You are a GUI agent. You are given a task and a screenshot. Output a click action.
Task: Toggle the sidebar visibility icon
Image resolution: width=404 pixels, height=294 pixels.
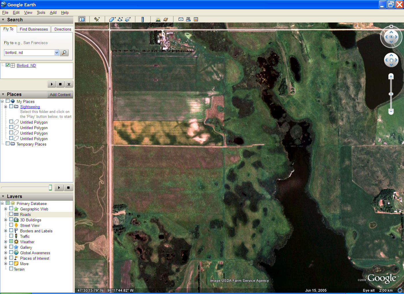(82, 19)
